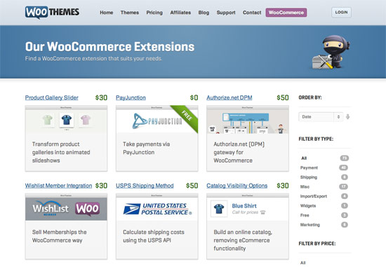The image size is (386, 267).
Task: Click the WooThemes logo
Action: [x=52, y=13]
